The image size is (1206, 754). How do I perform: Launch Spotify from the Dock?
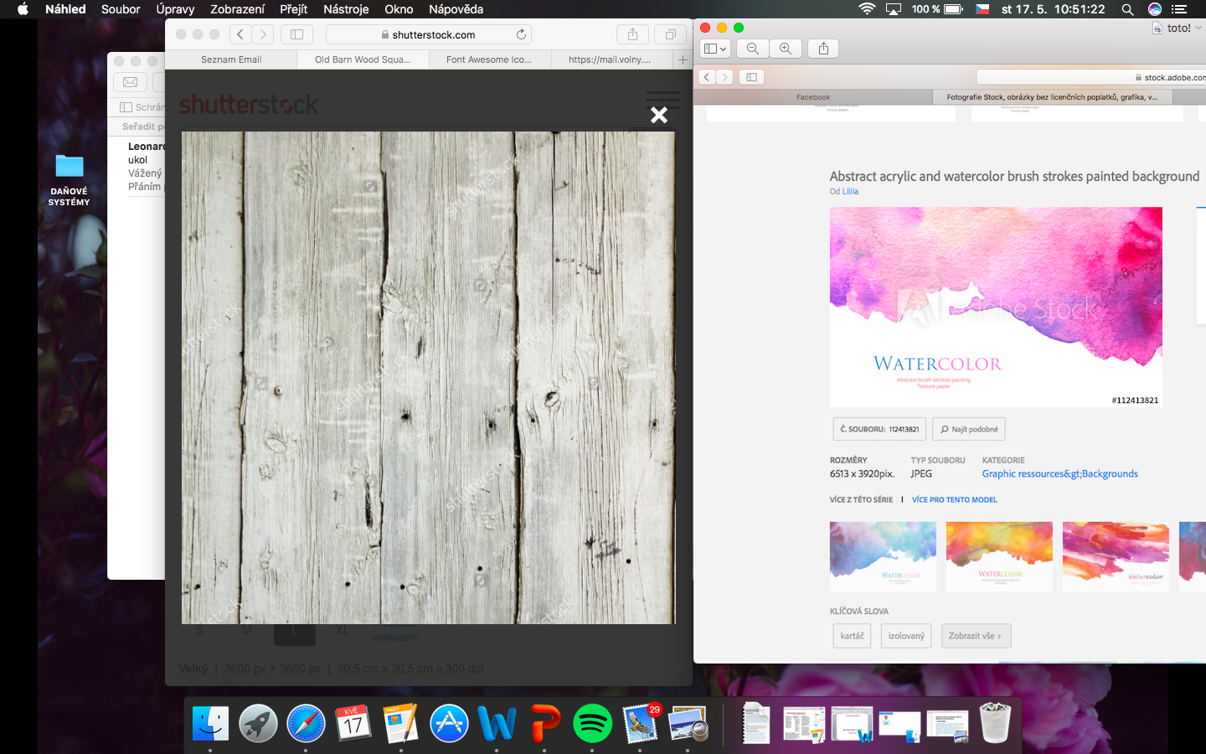click(x=592, y=723)
